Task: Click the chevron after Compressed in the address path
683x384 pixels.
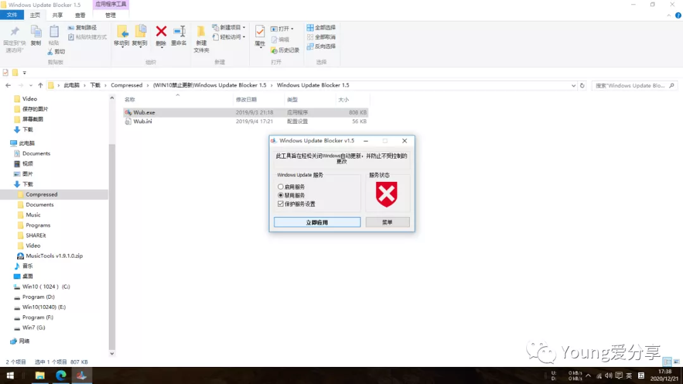Action: click(147, 85)
